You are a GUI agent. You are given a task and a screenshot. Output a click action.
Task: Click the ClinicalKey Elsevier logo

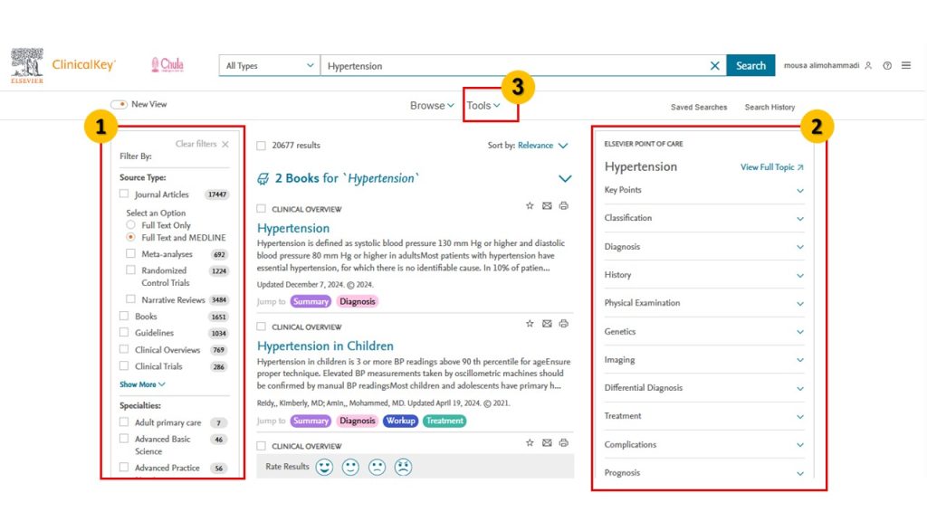[x=62, y=65]
